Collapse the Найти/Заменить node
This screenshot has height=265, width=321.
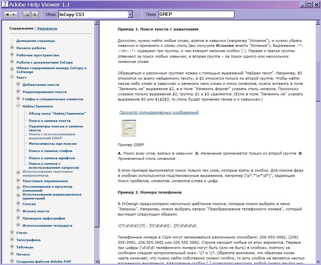click(18, 106)
